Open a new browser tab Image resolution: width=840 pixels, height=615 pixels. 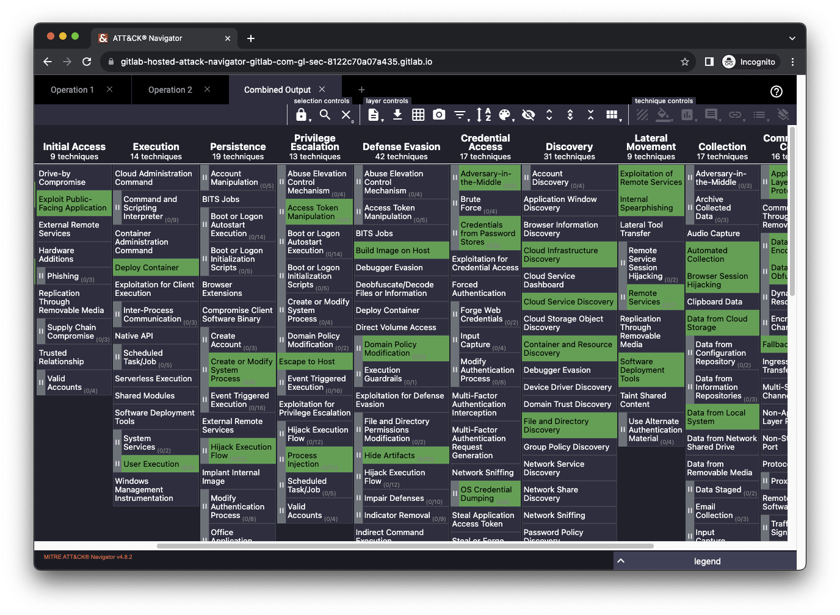(x=251, y=38)
